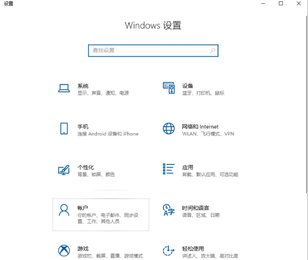Open 应用 settings via its title
Image resolution: width=308 pixels, height=260 pixels.
click(x=187, y=167)
